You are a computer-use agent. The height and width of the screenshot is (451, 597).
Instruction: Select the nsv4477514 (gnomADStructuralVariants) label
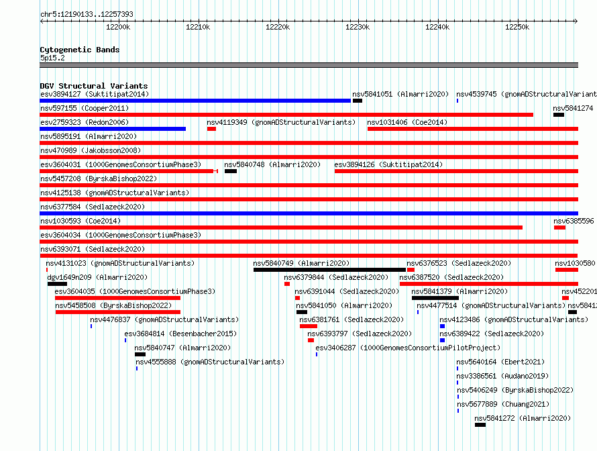[491, 305]
